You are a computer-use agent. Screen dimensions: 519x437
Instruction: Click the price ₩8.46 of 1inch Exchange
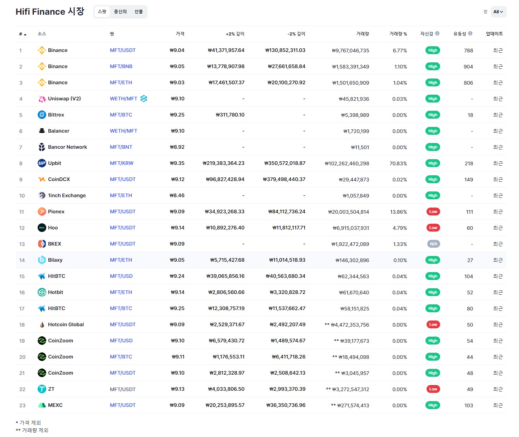pyautogui.click(x=177, y=195)
